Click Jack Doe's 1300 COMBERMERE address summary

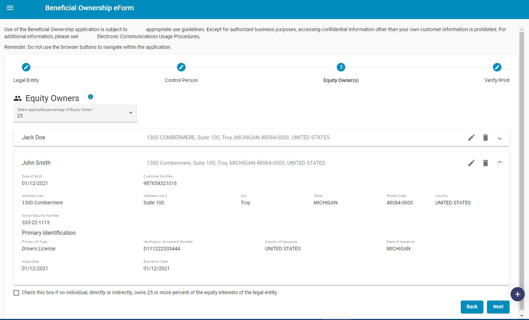click(238, 138)
